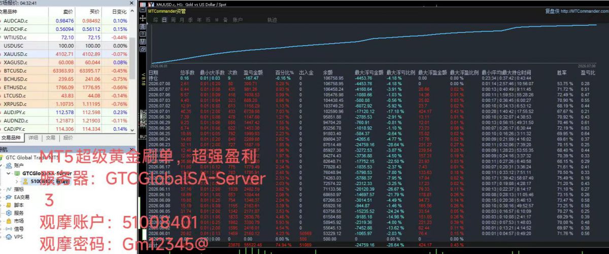Click the Market Watch vertical scrollbar

[x=133, y=71]
